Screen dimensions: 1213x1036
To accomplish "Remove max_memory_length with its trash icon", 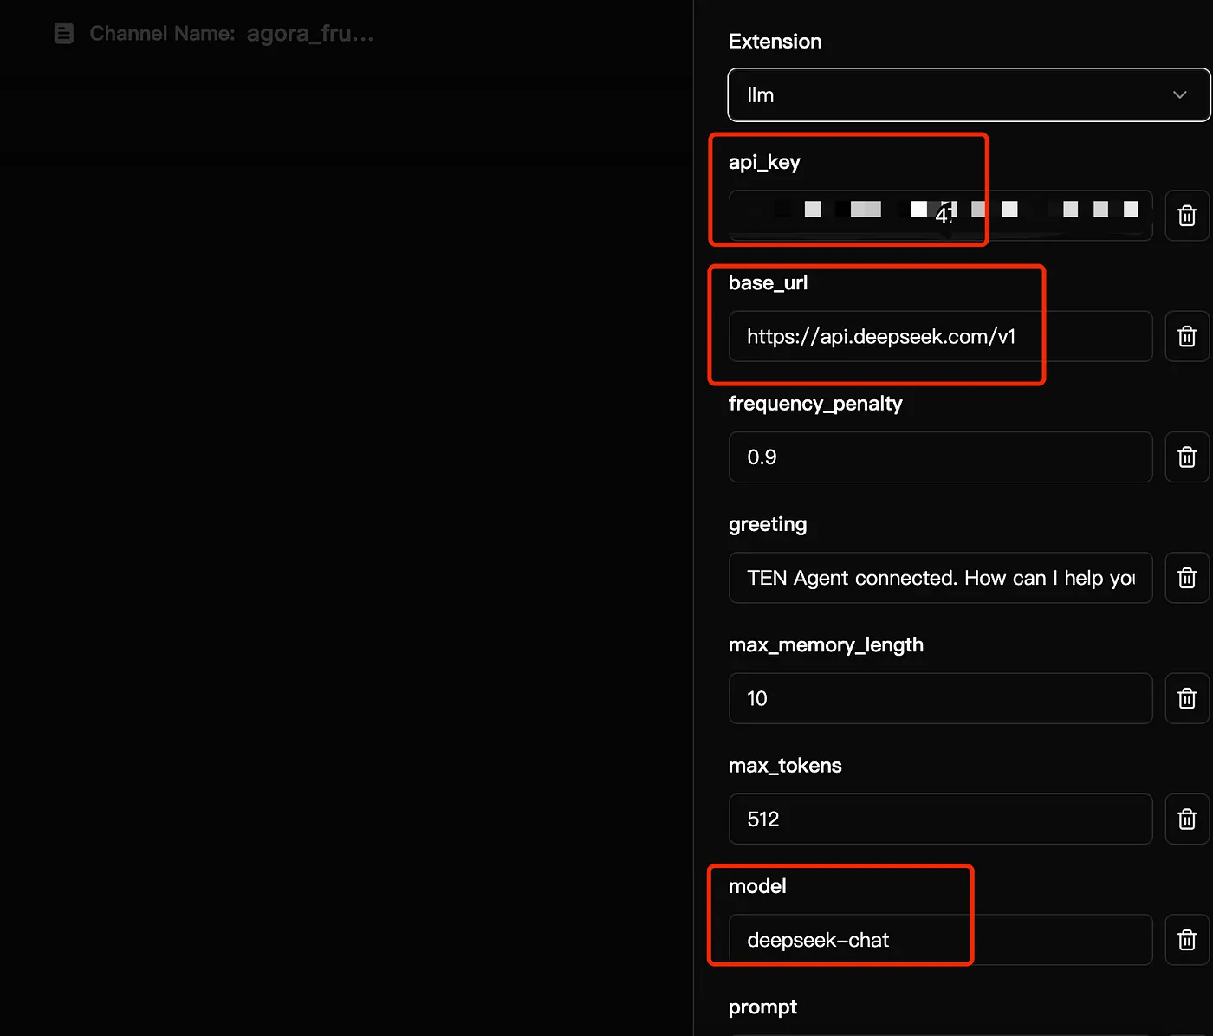I will (1186, 698).
